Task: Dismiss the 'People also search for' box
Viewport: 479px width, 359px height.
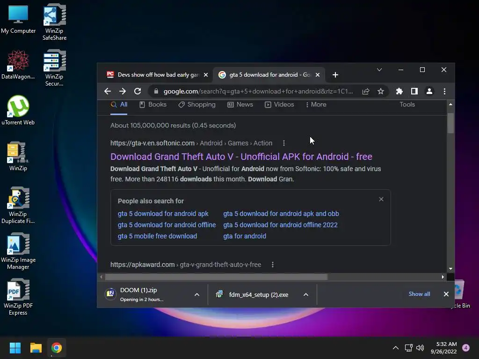Action: tap(381, 199)
